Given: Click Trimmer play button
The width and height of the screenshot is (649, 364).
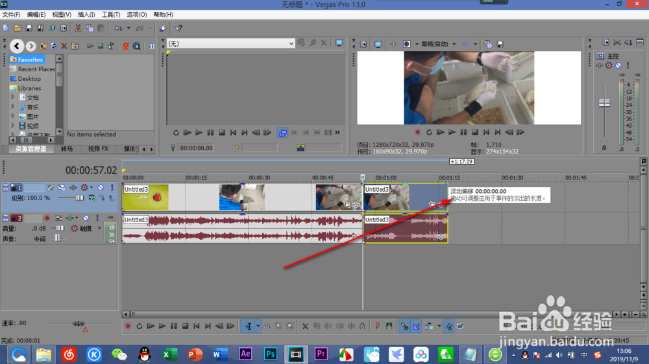Looking at the screenshot, I should [199, 133].
